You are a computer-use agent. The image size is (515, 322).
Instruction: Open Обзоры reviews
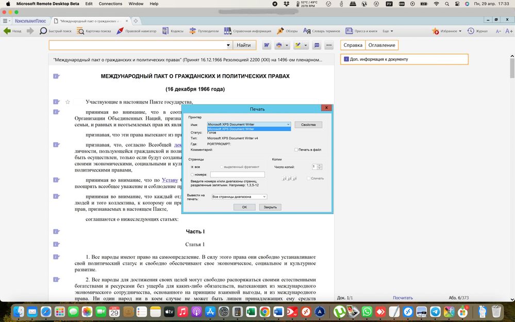point(287,31)
